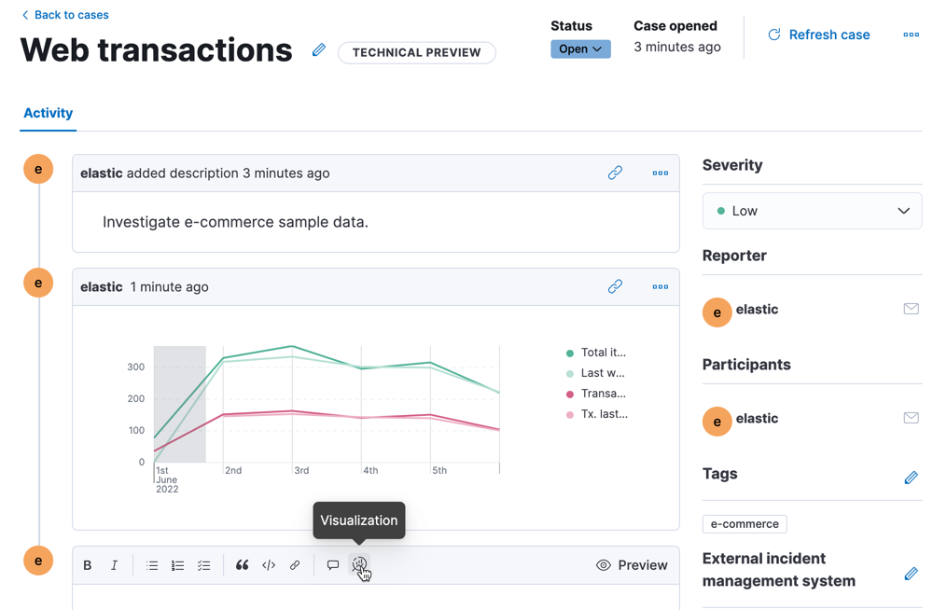The width and height of the screenshot is (933, 610).
Task: Insert block quote in comment
Action: point(242,565)
